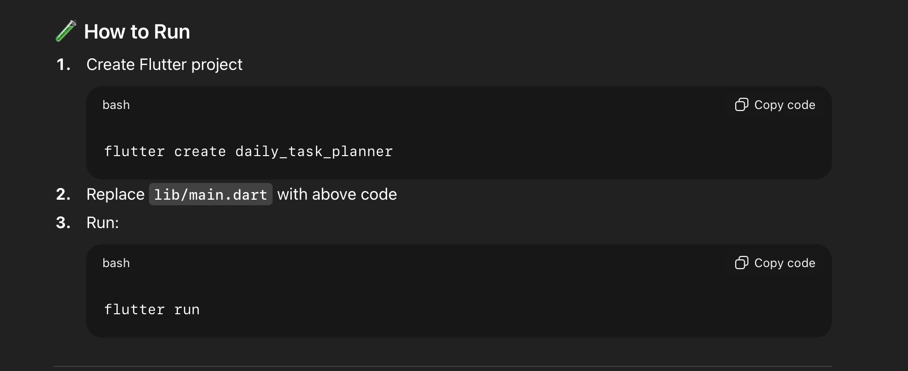
Task: Click list number 3 of the steps
Action: [63, 223]
